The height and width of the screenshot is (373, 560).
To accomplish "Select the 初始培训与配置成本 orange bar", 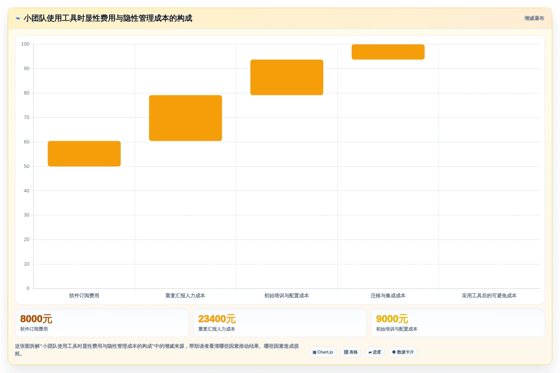I will (x=287, y=77).
